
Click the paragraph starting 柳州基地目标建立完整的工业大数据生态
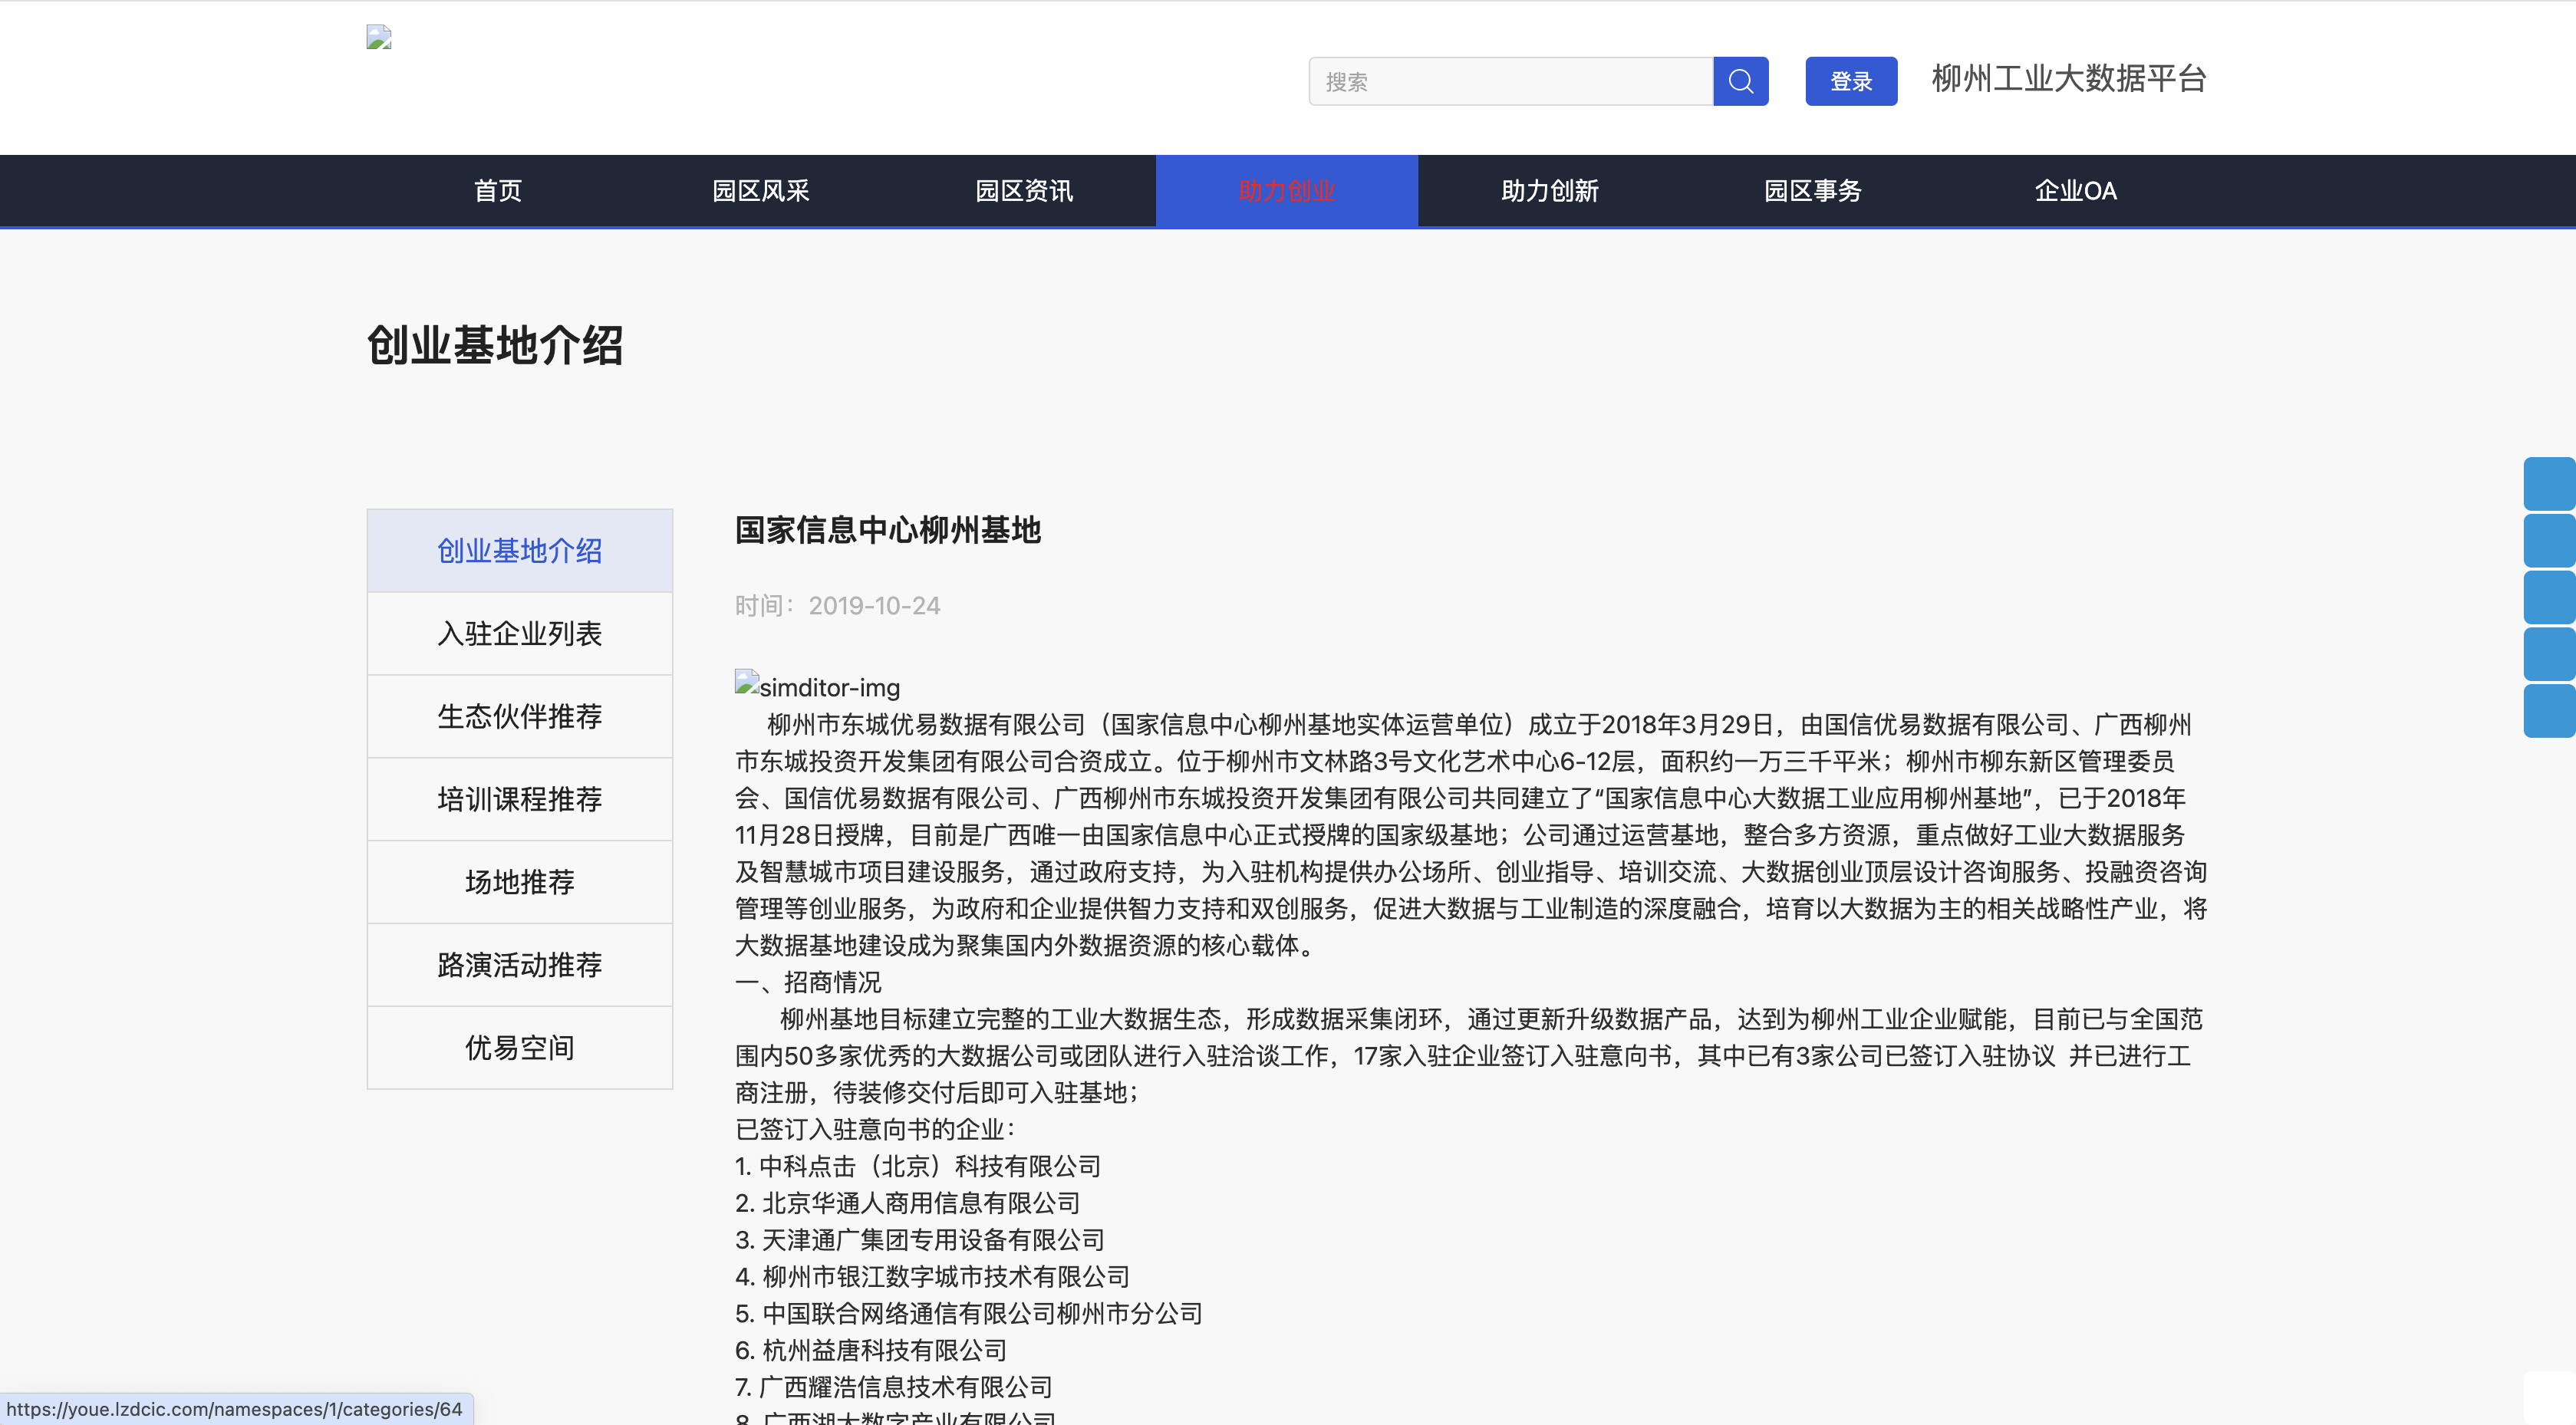pyautogui.click(x=1469, y=1056)
